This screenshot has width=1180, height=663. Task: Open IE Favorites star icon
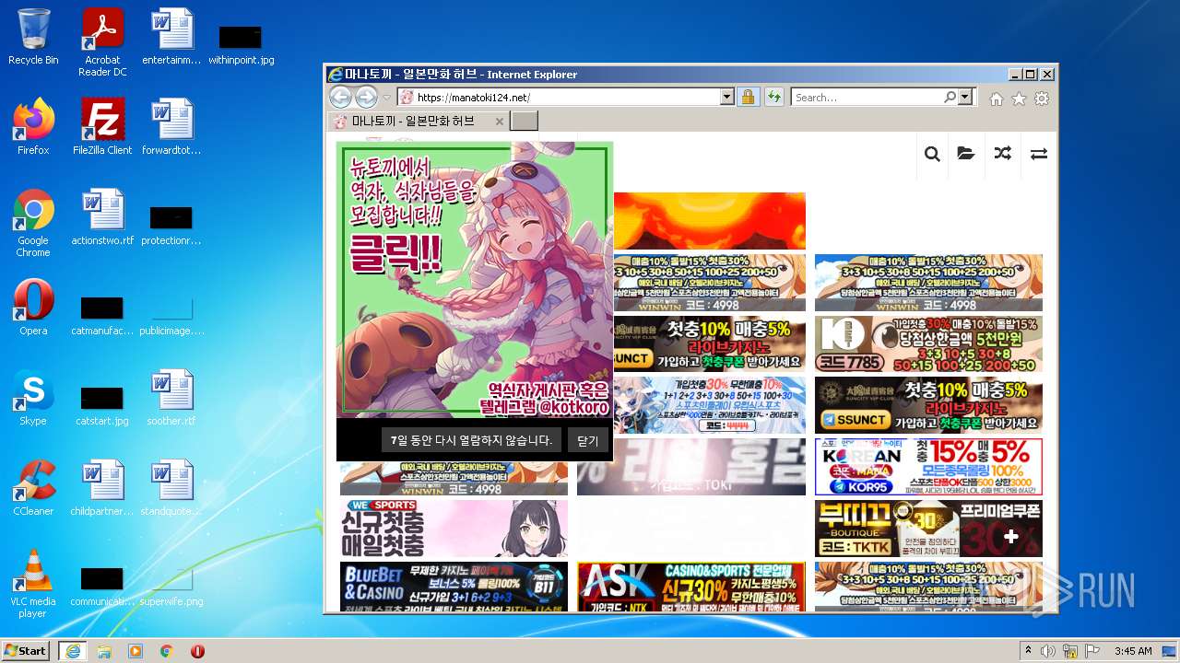pyautogui.click(x=1019, y=99)
